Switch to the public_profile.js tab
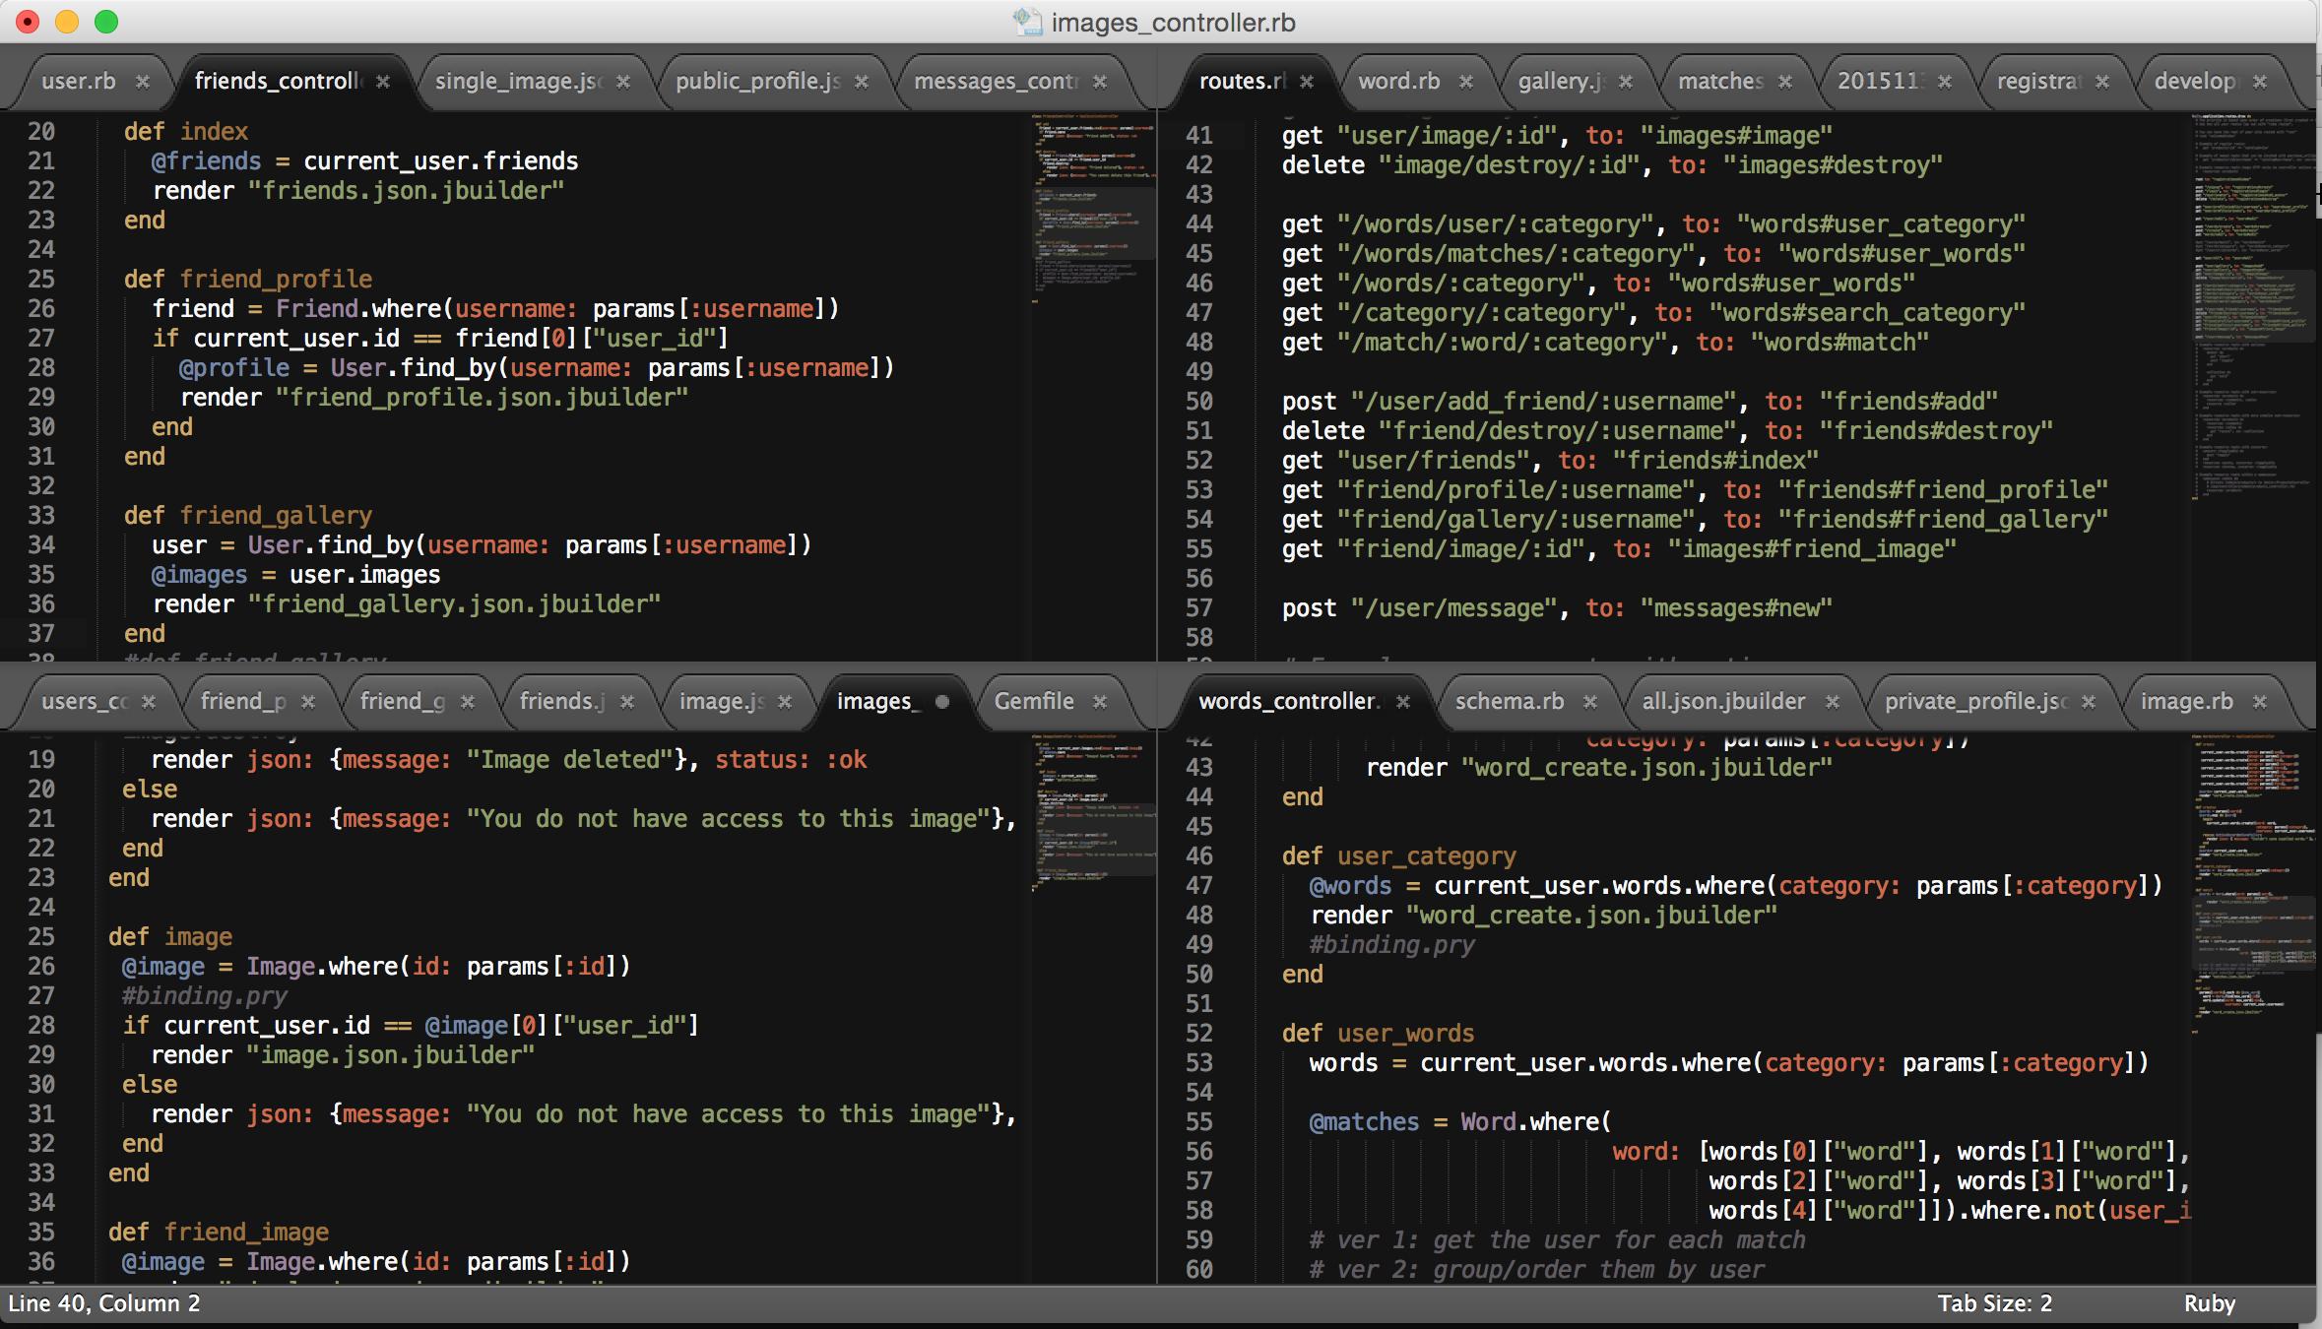Image resolution: width=2322 pixels, height=1329 pixels. coord(756,82)
